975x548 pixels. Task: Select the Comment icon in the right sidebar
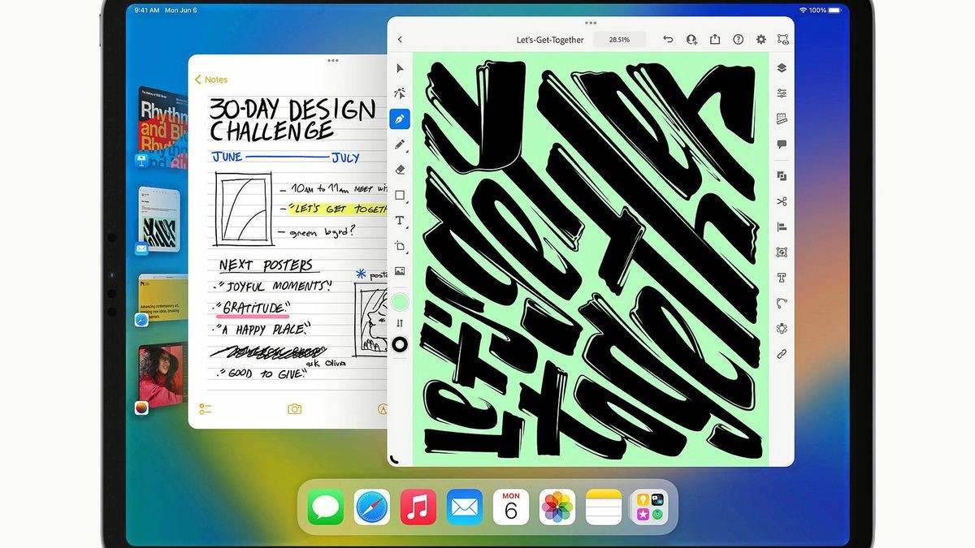pyautogui.click(x=781, y=144)
